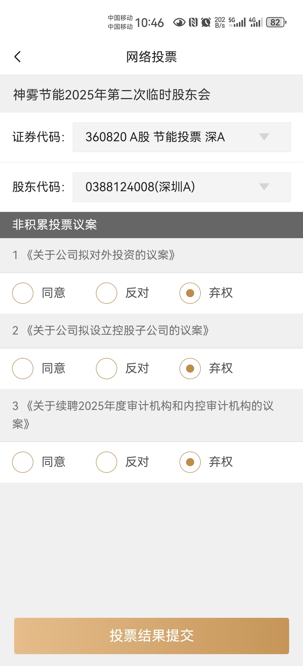The height and width of the screenshot is (666, 303).
Task: Tap the network speed indicator
Action: point(220,22)
